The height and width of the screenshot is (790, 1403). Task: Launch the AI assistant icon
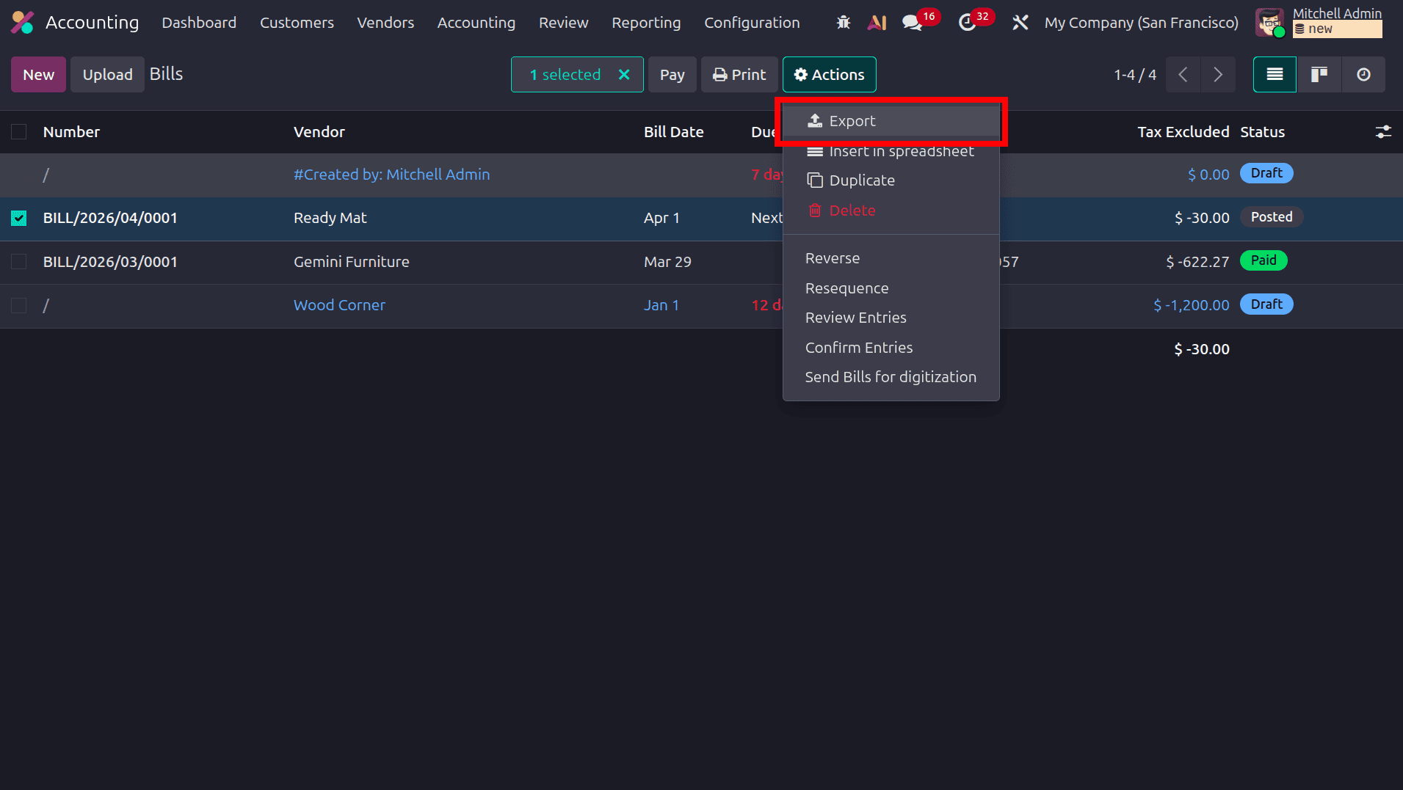click(x=877, y=23)
